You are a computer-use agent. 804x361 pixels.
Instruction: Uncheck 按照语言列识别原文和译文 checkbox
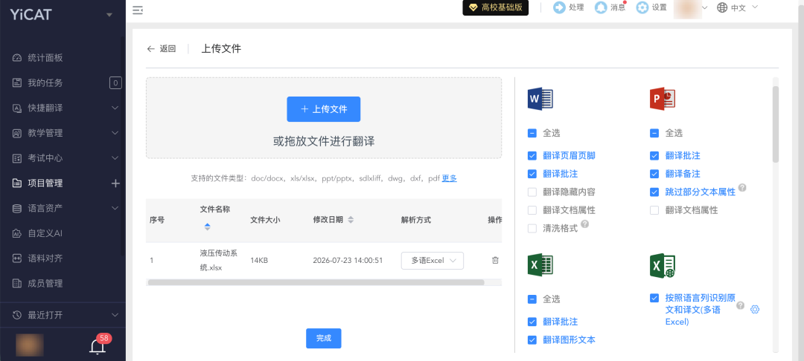654,298
